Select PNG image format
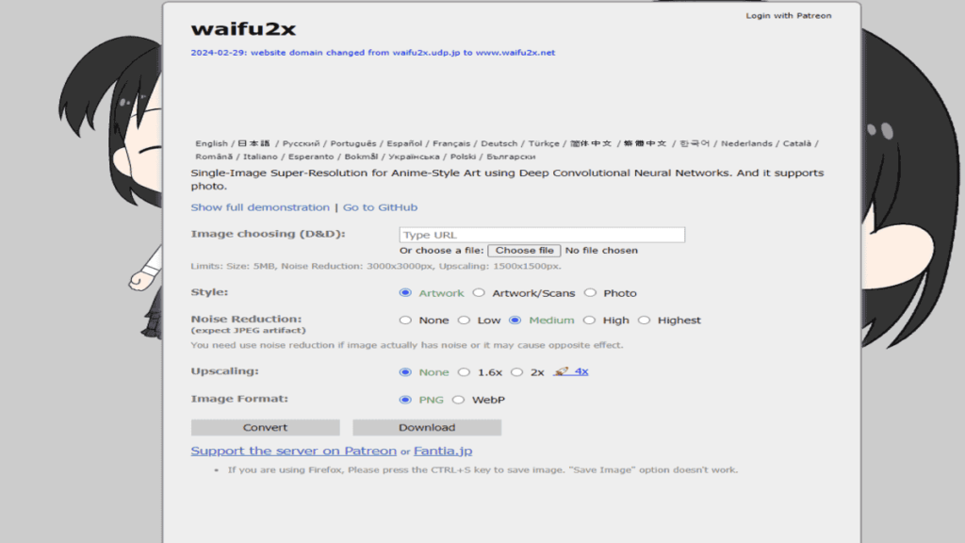Viewport: 965px width, 543px height. pos(405,400)
